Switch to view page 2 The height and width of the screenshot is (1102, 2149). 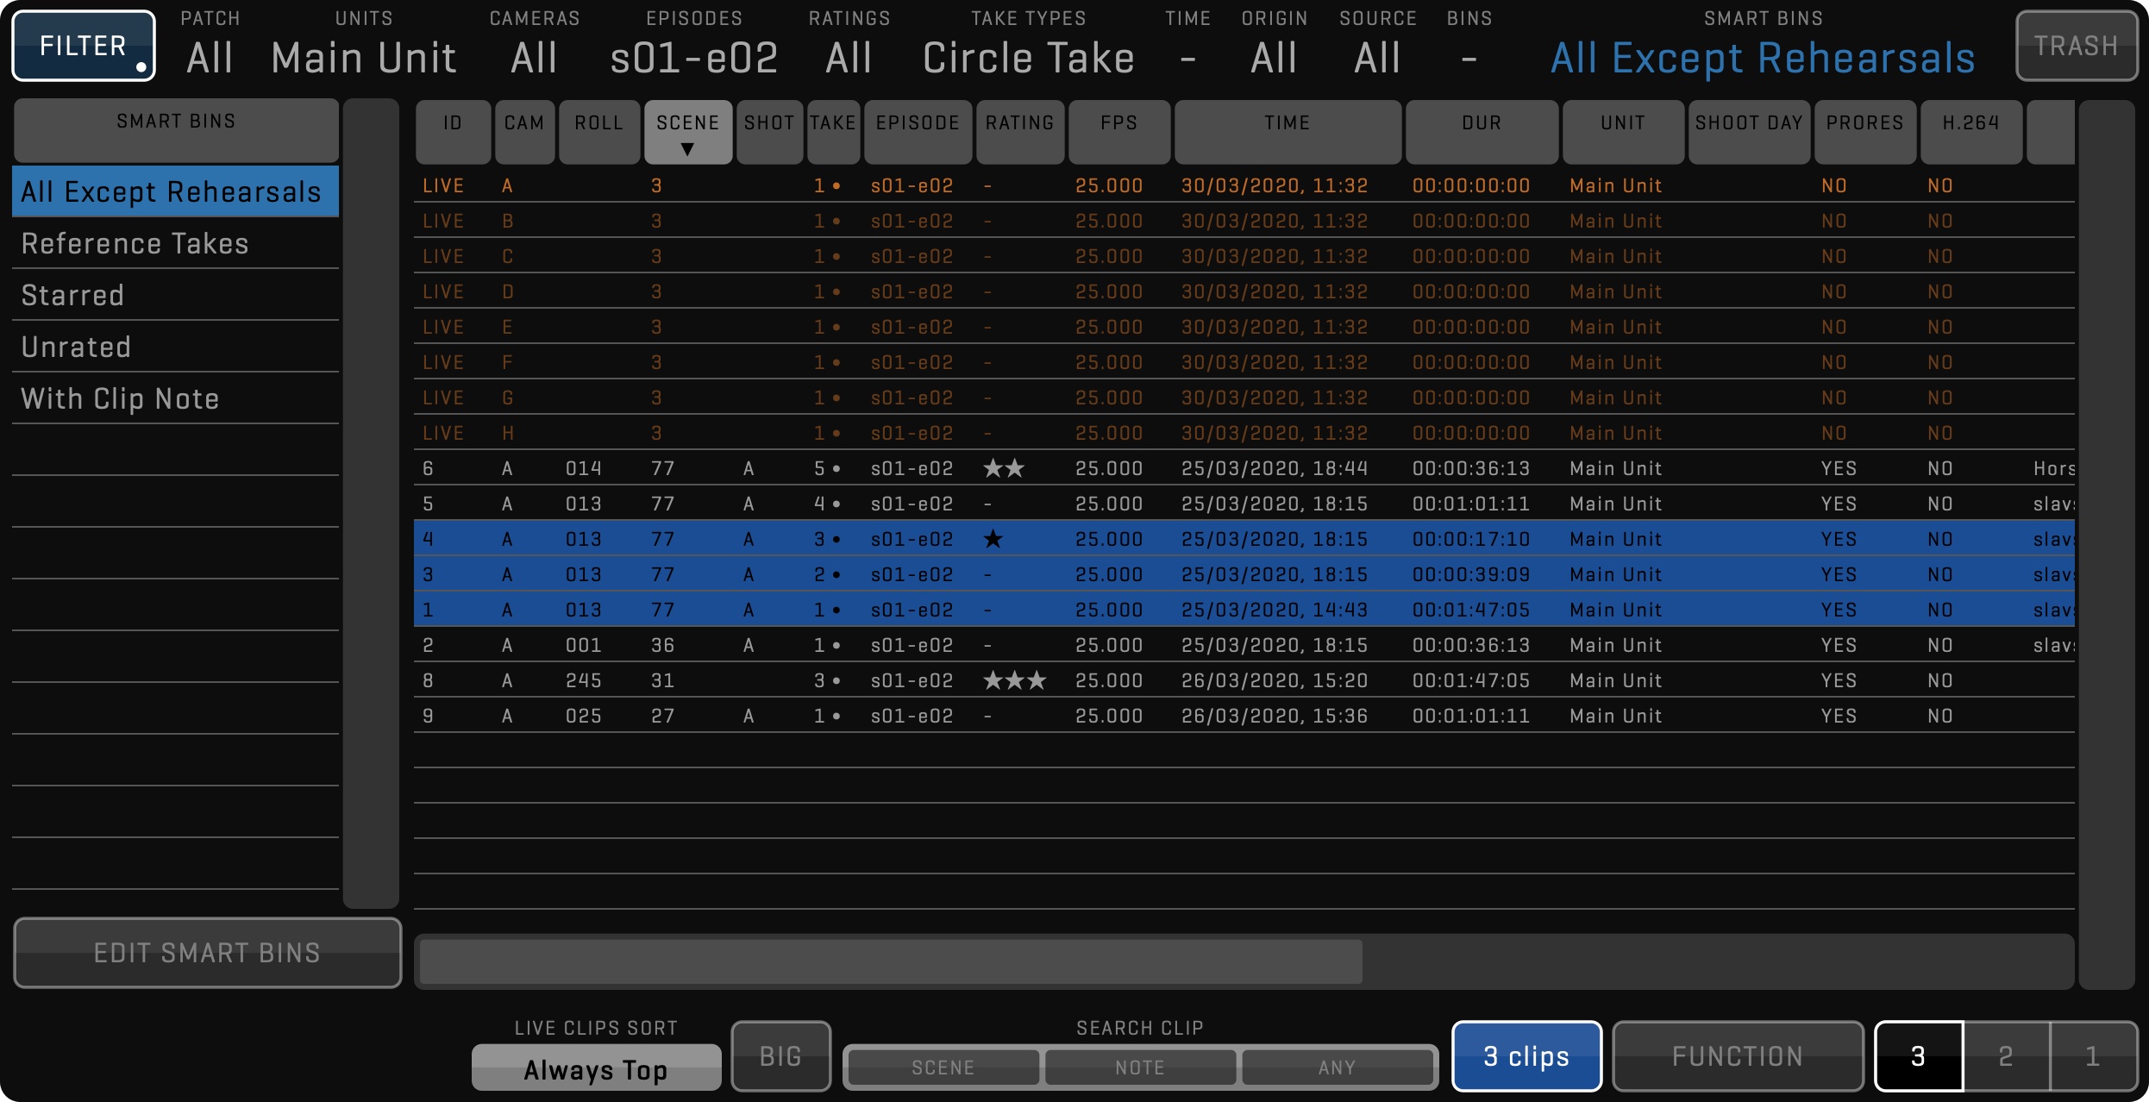pyautogui.click(x=2004, y=1055)
